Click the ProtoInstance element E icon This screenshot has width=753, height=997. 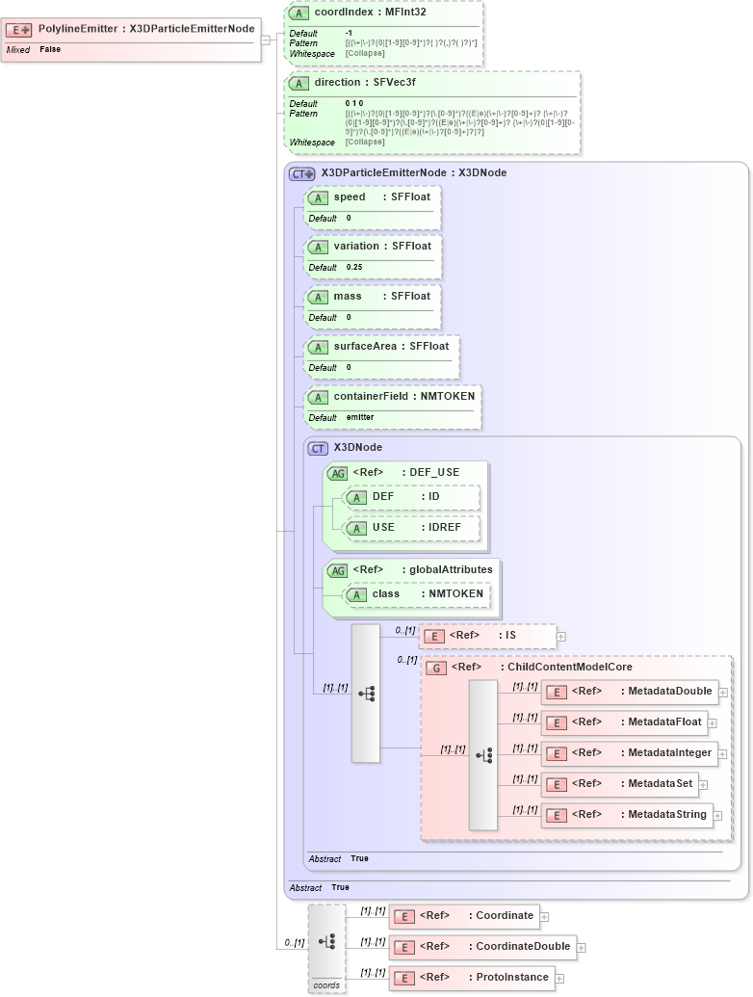404,979
